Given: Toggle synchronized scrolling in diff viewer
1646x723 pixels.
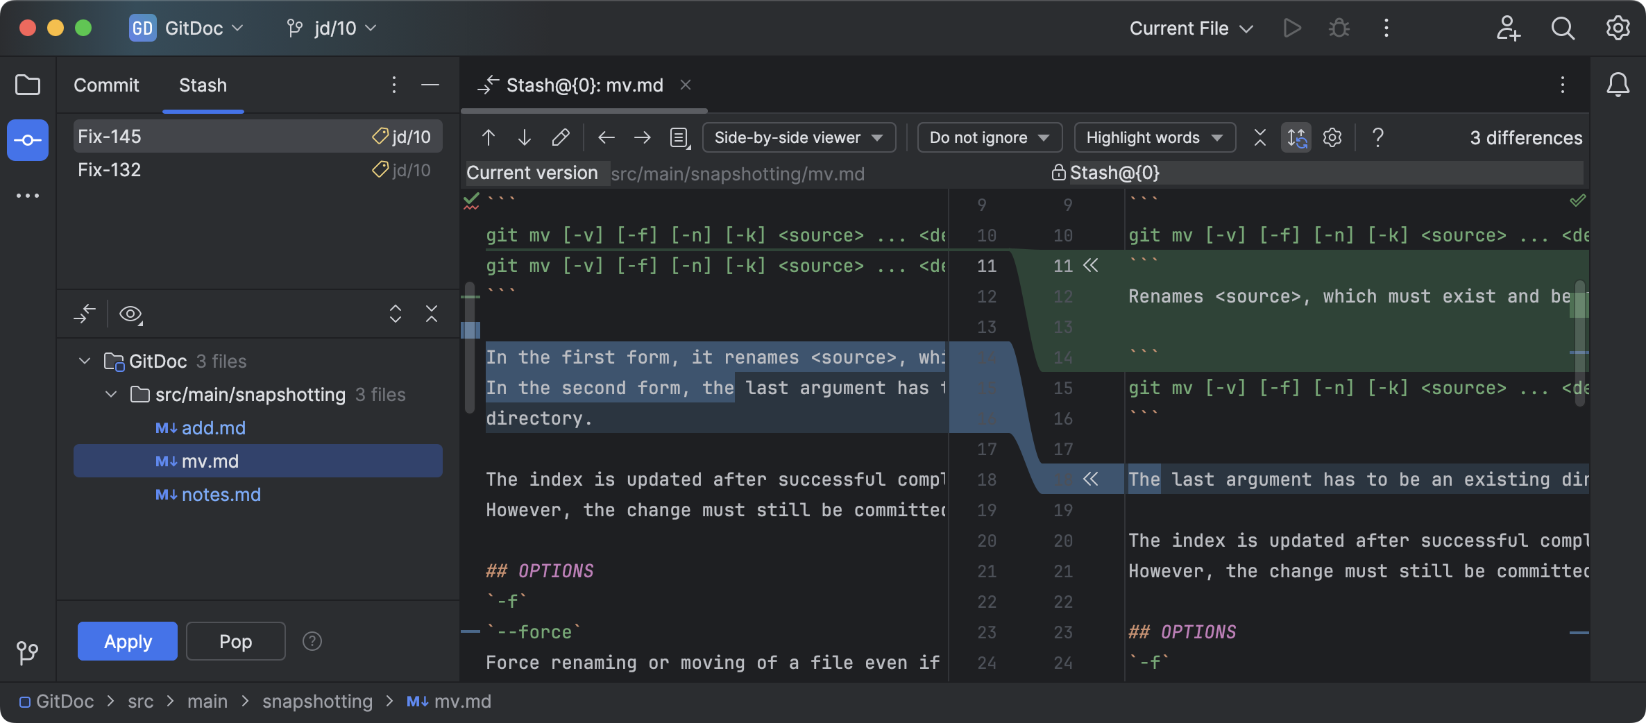Looking at the screenshot, I should coord(1296,137).
